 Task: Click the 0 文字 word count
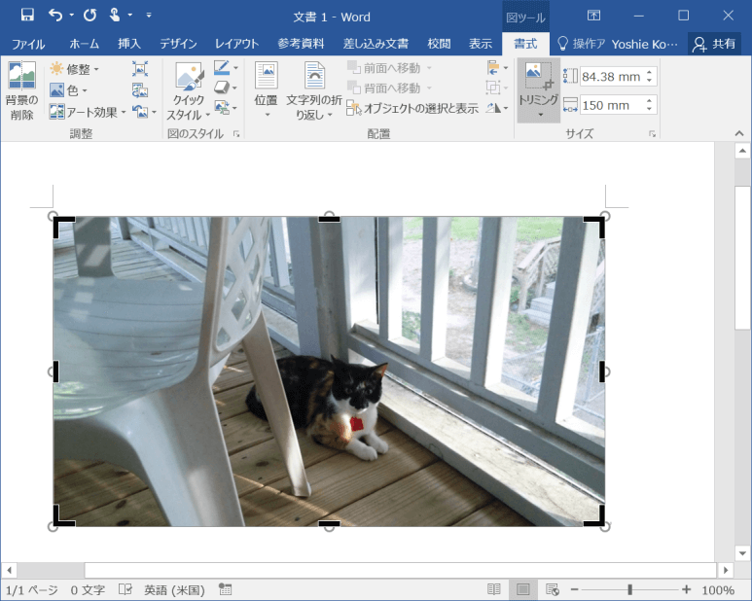coord(88,590)
